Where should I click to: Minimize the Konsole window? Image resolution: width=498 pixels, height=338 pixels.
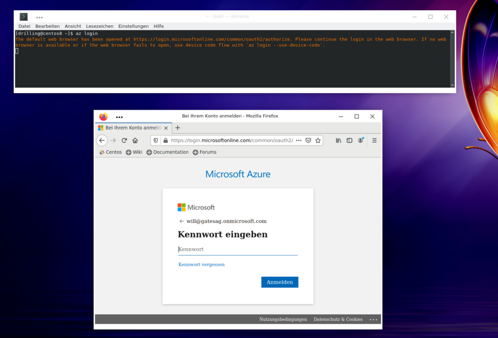point(414,17)
